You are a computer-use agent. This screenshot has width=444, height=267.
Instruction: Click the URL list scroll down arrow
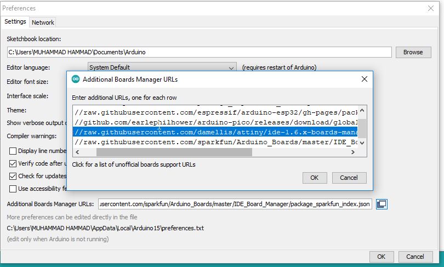[362, 143]
